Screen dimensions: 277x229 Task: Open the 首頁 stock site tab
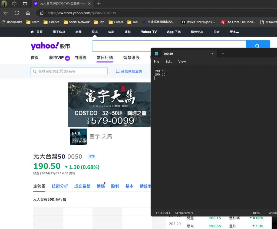35,58
